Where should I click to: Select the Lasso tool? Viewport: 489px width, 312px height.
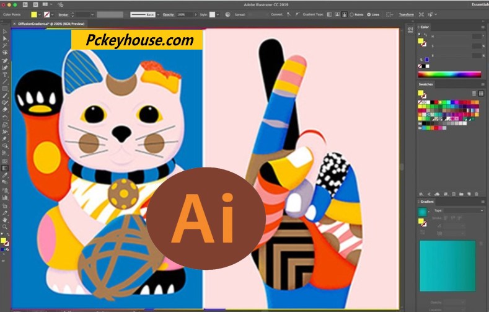(x=5, y=53)
